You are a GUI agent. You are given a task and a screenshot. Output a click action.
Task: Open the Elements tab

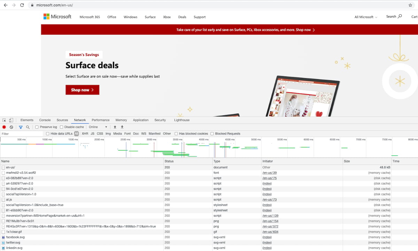[x=27, y=120]
